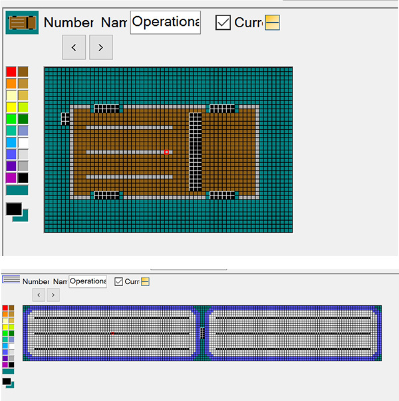Select the white swatch in top palette
Viewport: 399px width, 401px height.
tap(23, 142)
